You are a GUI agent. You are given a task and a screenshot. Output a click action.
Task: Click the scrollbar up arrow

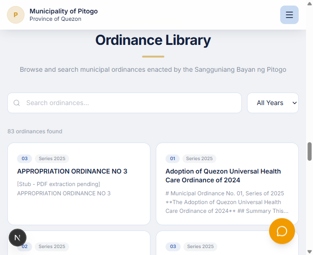click(x=309, y=4)
